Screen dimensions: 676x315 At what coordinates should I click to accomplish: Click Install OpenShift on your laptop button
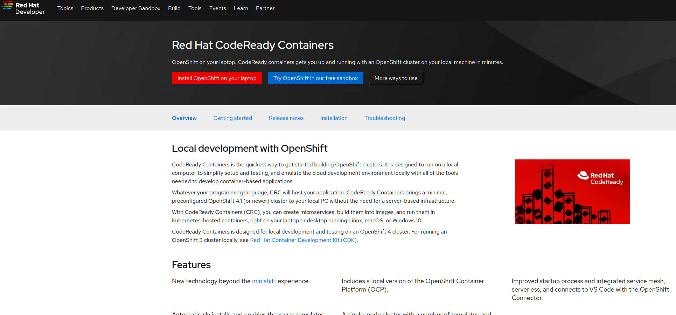217,78
